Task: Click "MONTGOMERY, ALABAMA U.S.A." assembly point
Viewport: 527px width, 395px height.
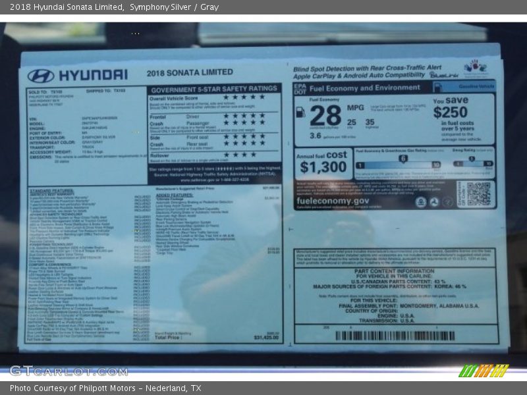Action: click(x=439, y=306)
